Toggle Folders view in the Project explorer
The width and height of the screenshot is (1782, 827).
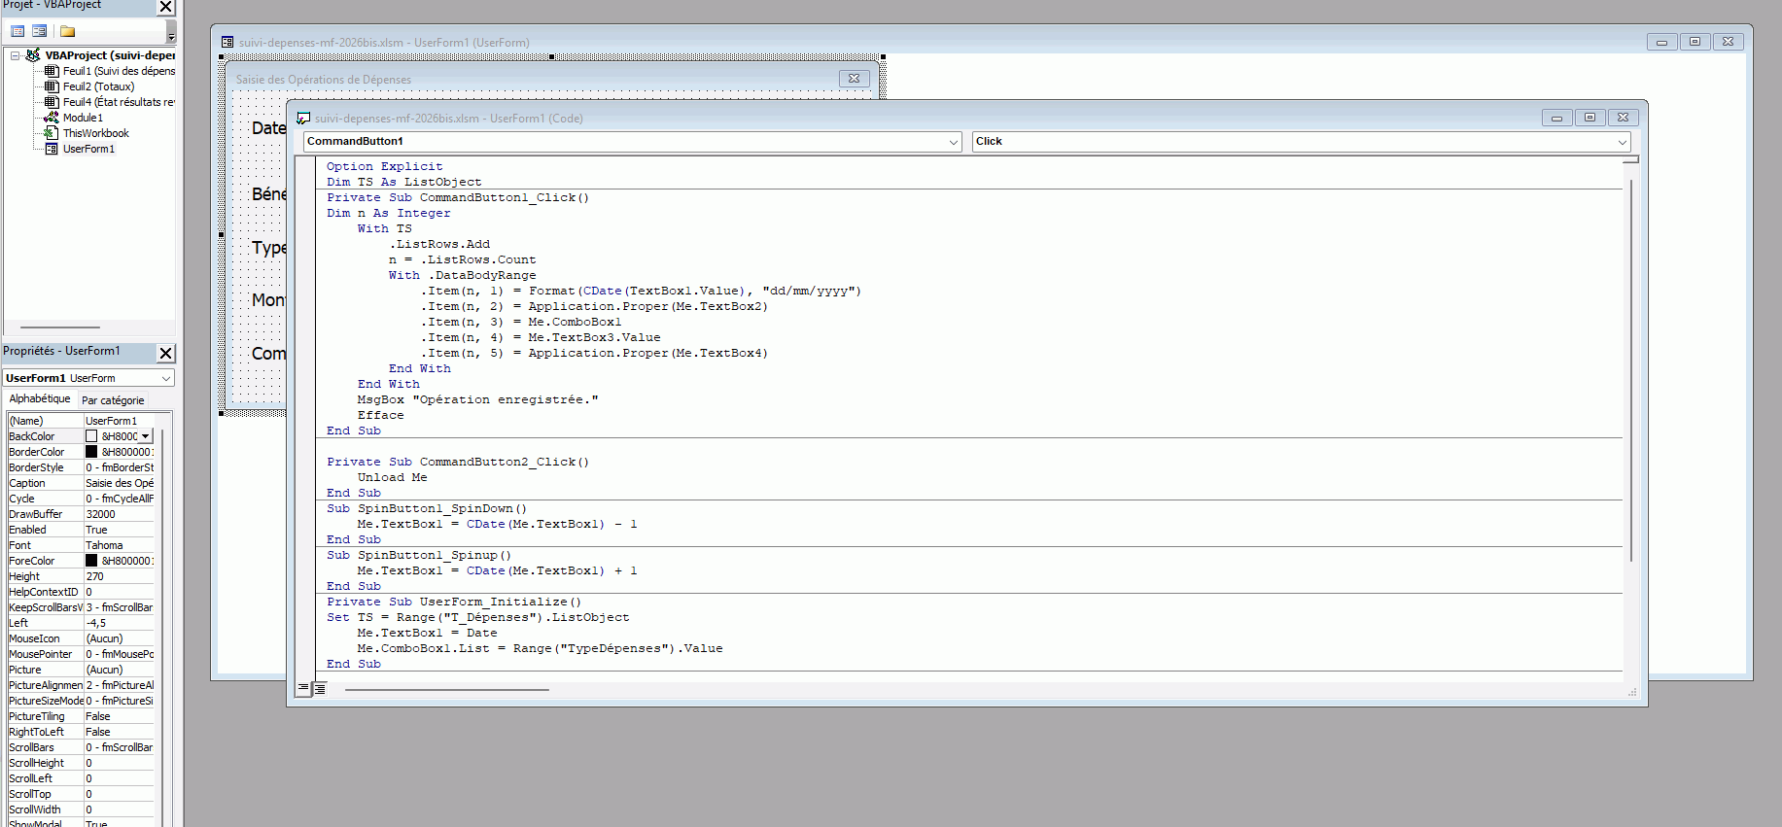(67, 31)
